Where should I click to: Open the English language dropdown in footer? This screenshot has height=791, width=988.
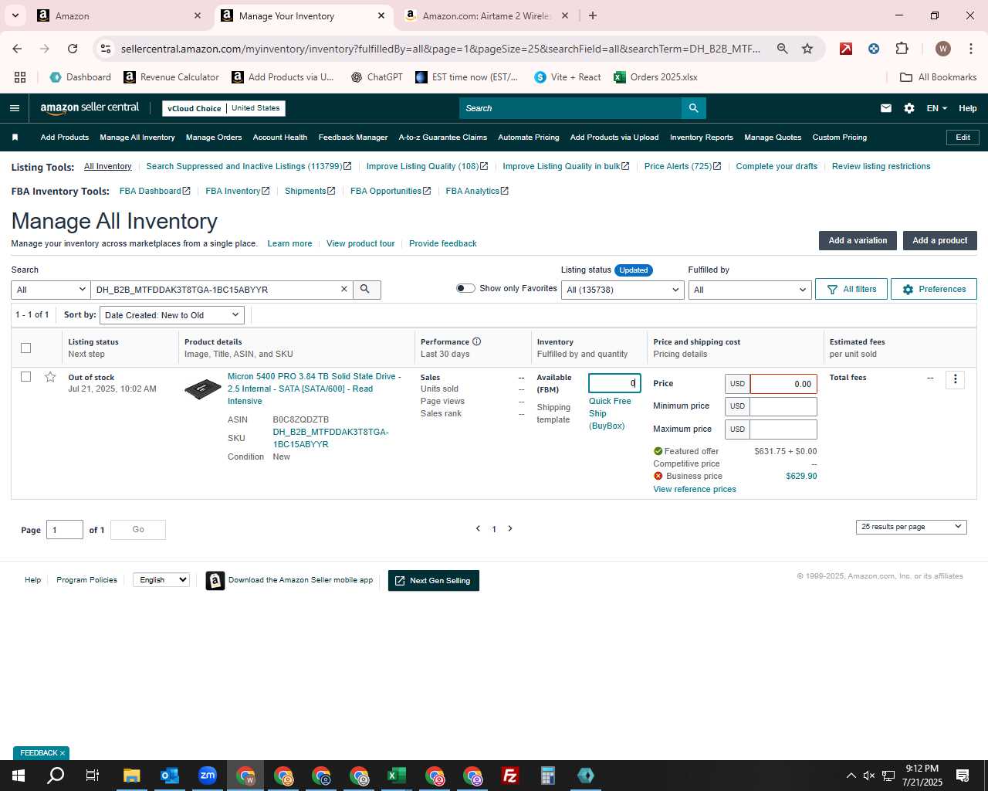(x=161, y=580)
